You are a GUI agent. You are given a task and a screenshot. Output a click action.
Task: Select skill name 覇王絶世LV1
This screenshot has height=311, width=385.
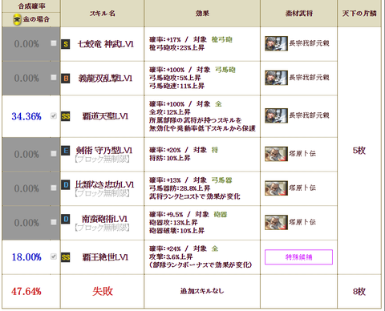click(x=105, y=257)
